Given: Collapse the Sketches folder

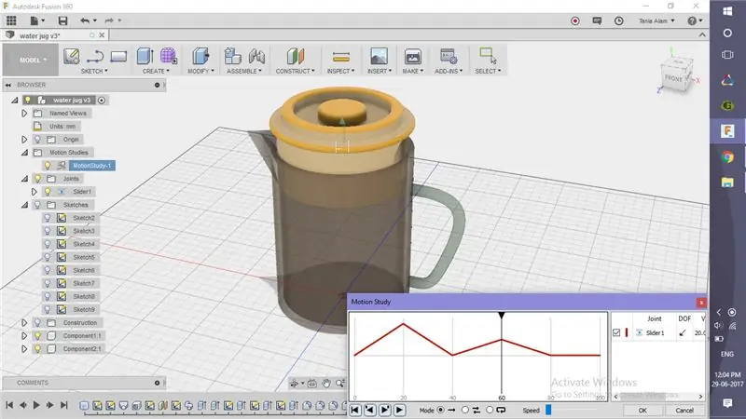Looking at the screenshot, I should (24, 205).
